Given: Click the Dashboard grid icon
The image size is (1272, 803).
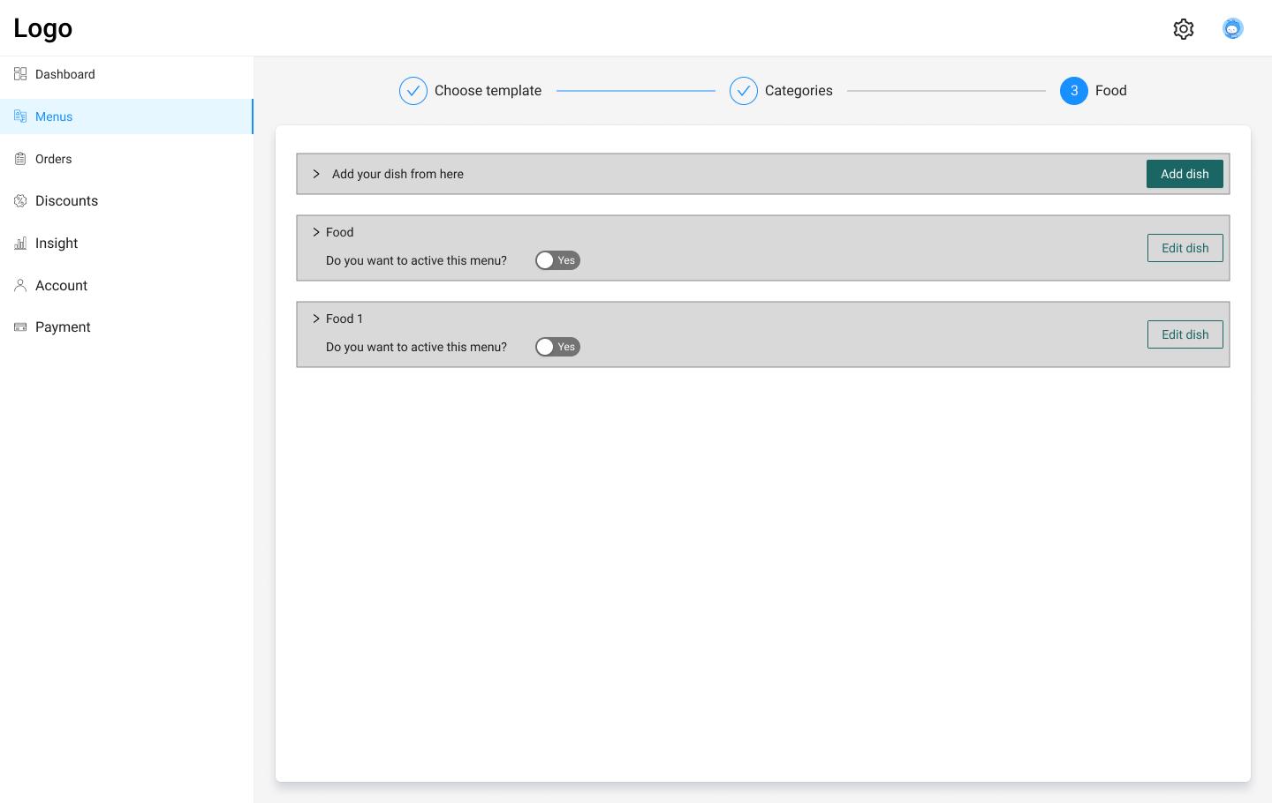Looking at the screenshot, I should [20, 74].
